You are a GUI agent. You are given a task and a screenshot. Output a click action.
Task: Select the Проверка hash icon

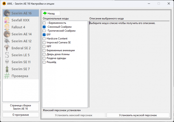pos(7,76)
